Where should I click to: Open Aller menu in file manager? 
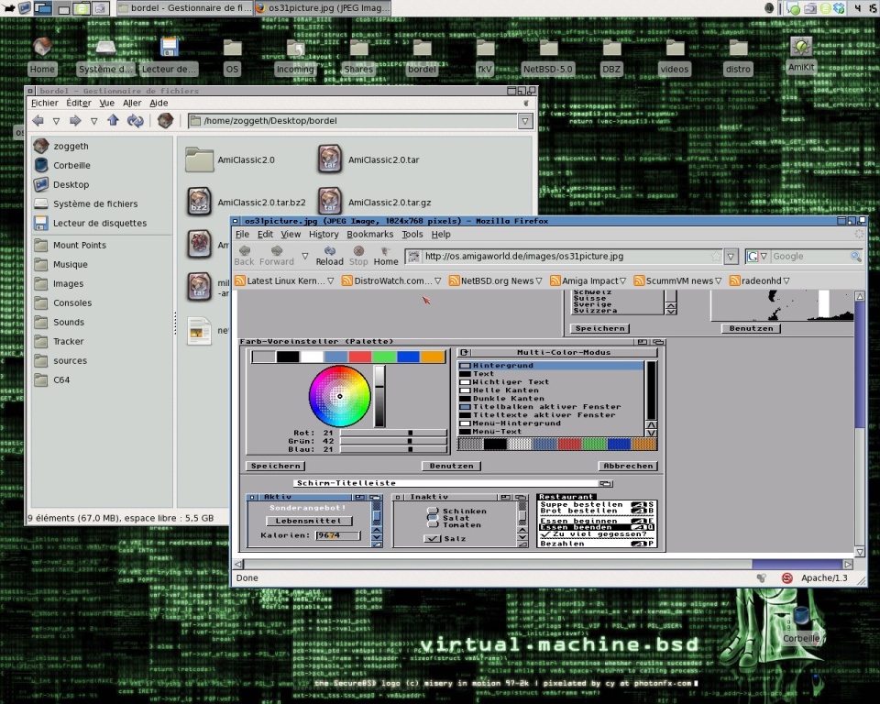[132, 103]
